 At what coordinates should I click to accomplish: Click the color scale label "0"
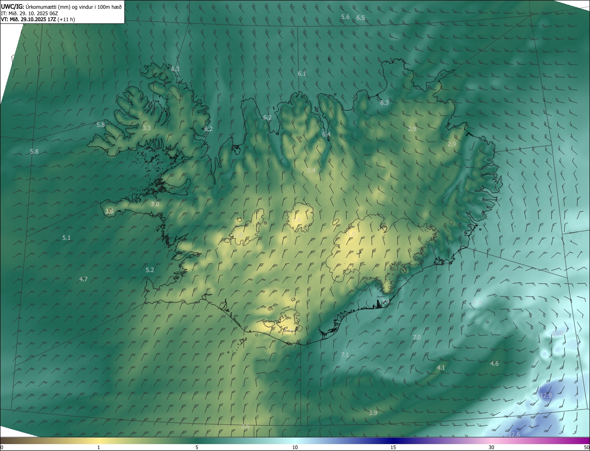(x=1, y=447)
